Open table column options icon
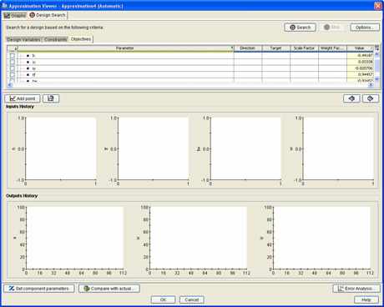The width and height of the screenshot is (384, 307). 377,48
